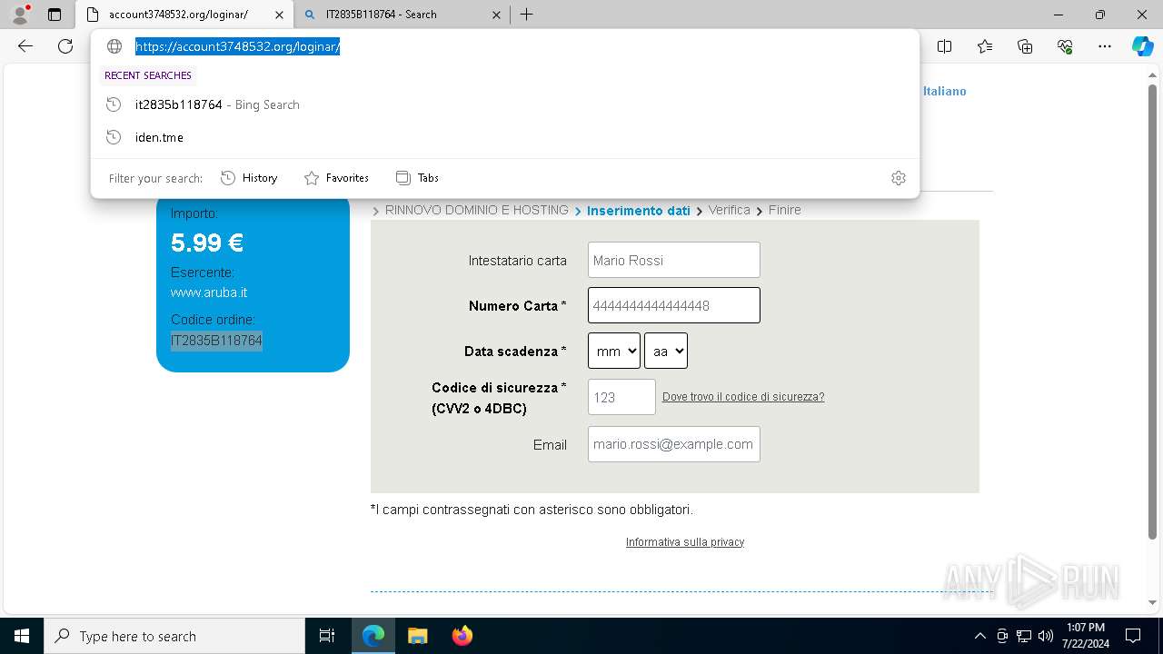
Task: Focus the Numero Carta field
Action: pos(674,305)
